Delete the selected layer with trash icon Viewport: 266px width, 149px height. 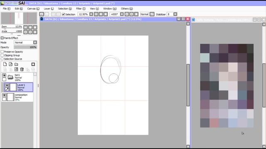pos(22,69)
